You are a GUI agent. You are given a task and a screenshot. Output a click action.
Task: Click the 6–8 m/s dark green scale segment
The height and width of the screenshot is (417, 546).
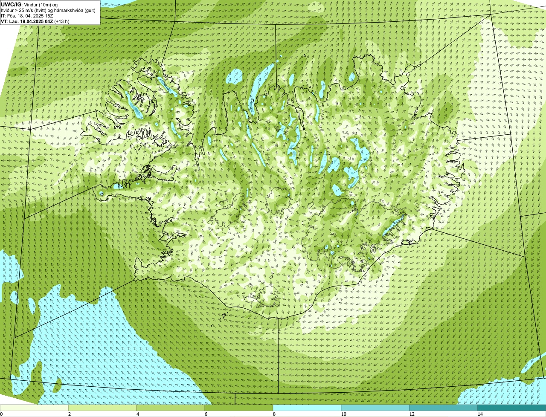coord(239,408)
